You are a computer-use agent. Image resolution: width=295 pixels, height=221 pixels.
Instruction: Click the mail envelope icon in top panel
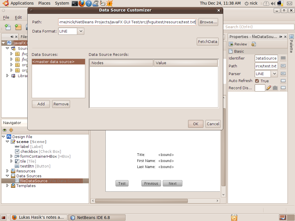tap(290, 3)
